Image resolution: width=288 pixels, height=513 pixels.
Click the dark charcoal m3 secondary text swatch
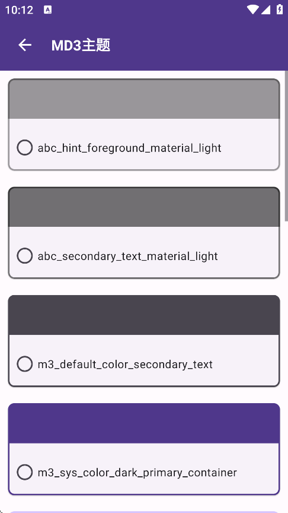[144, 315]
